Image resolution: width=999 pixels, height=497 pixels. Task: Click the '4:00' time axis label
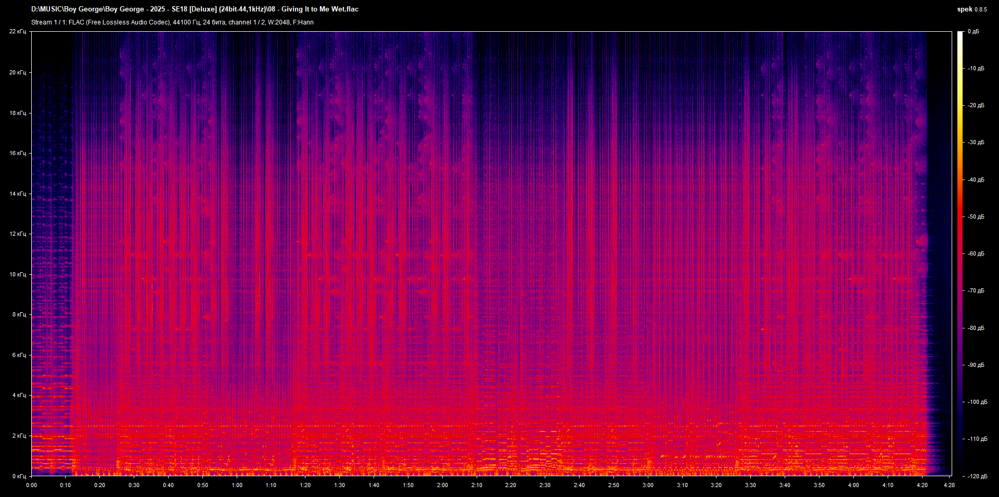point(853,485)
